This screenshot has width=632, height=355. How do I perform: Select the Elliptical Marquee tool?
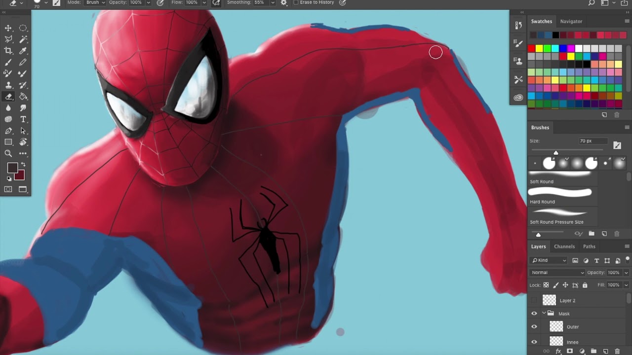23,28
